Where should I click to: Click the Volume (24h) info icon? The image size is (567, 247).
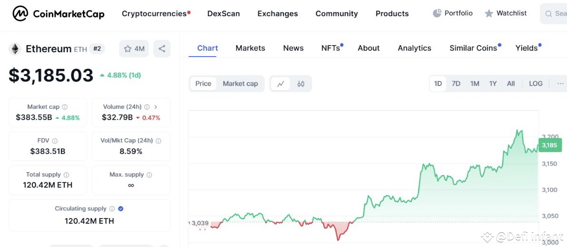click(x=147, y=107)
